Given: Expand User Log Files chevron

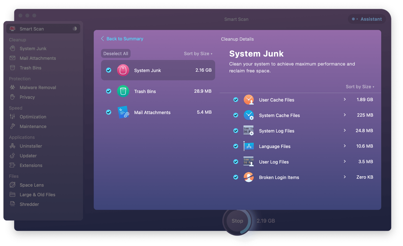Looking at the screenshot, I should [345, 161].
